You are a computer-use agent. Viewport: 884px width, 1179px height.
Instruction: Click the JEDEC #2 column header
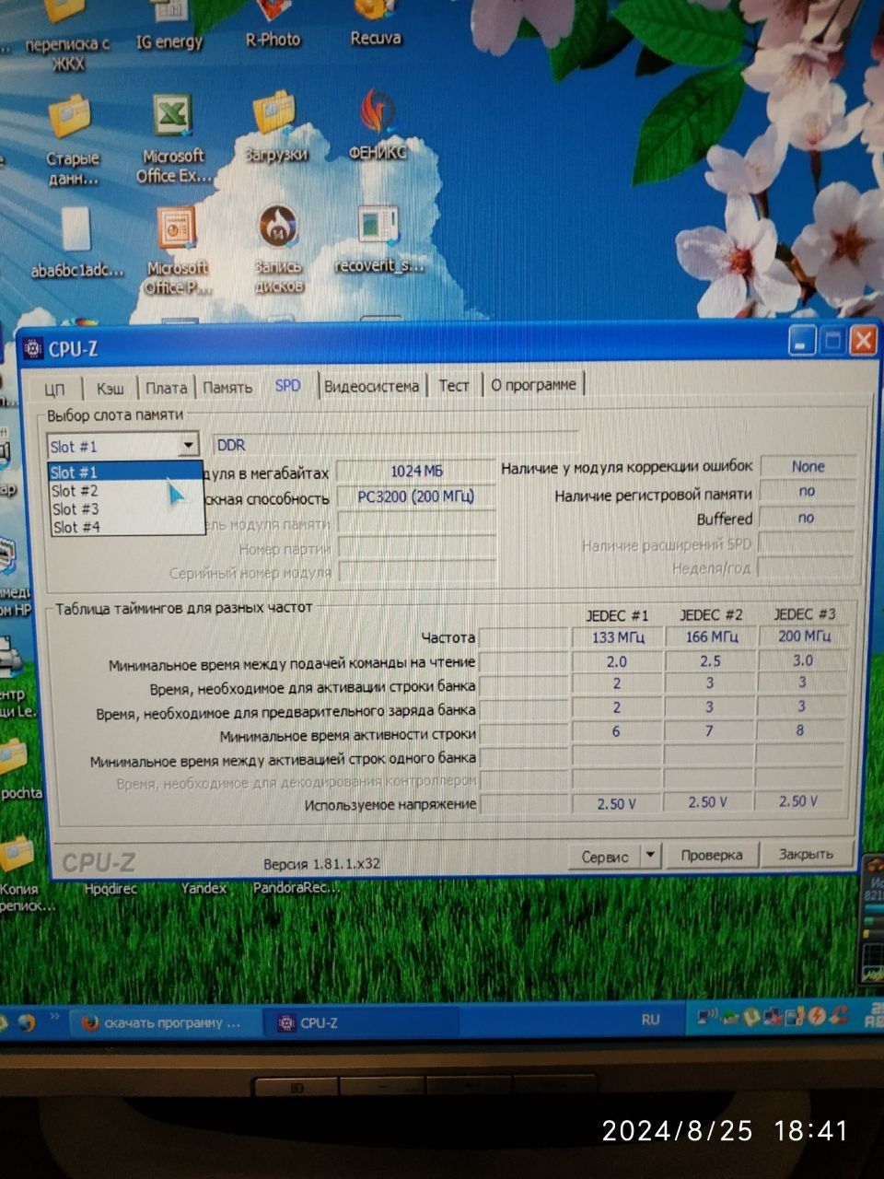click(711, 614)
